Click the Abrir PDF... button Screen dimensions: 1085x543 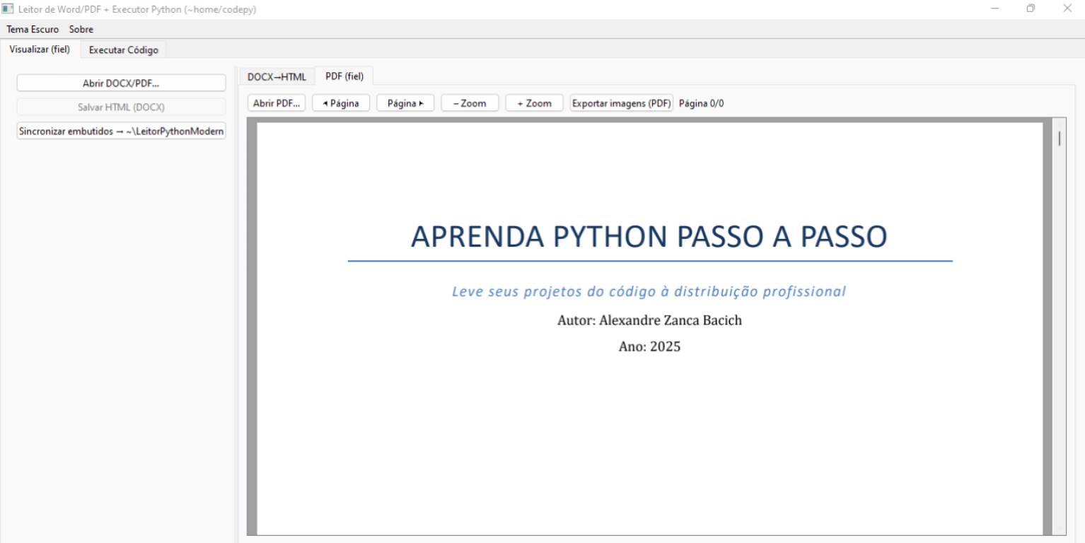(277, 103)
